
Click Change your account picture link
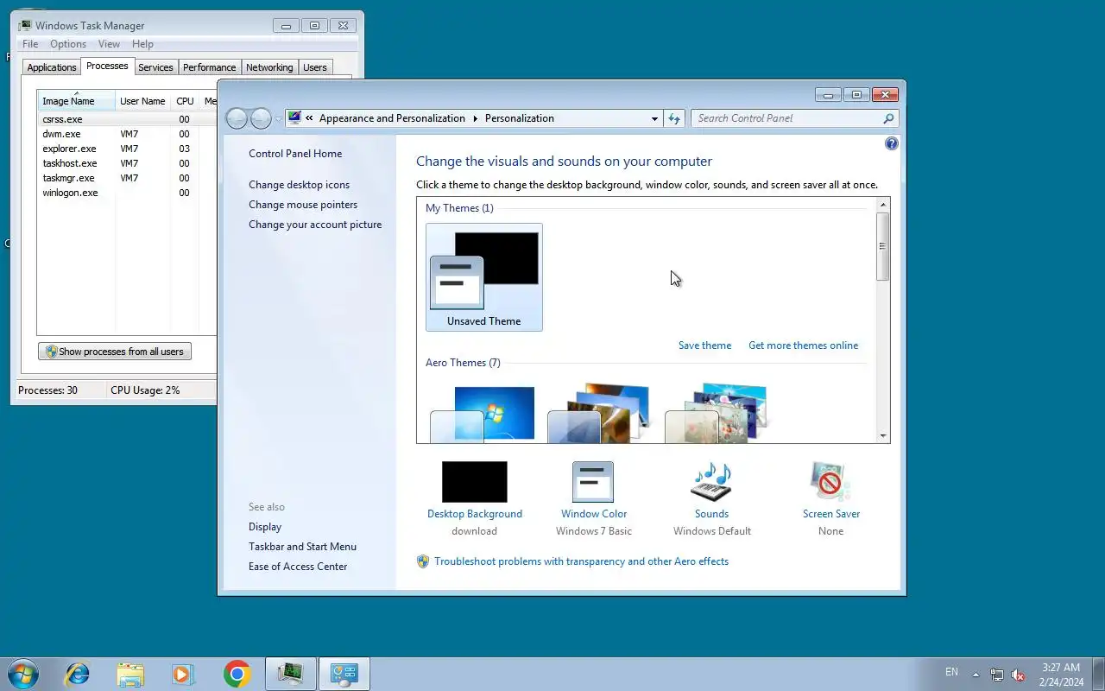pyautogui.click(x=315, y=225)
